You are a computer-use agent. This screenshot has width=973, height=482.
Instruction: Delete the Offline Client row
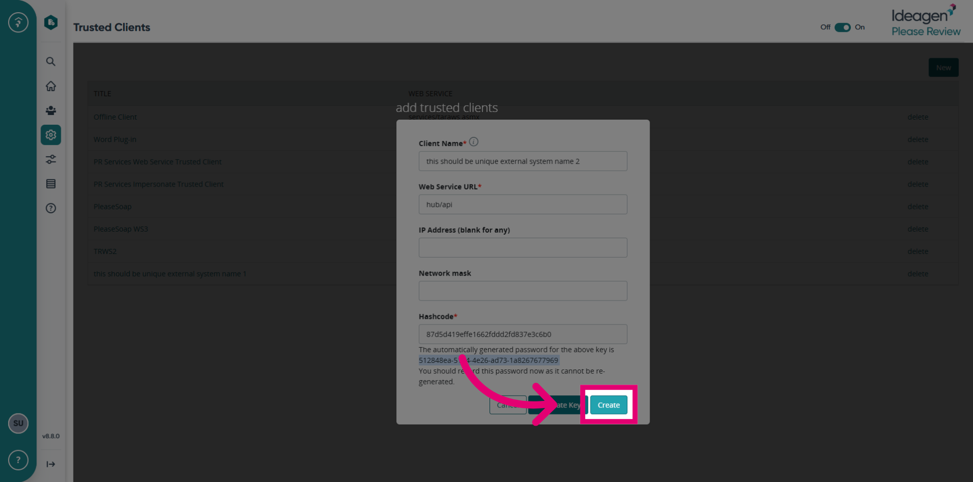tap(918, 117)
